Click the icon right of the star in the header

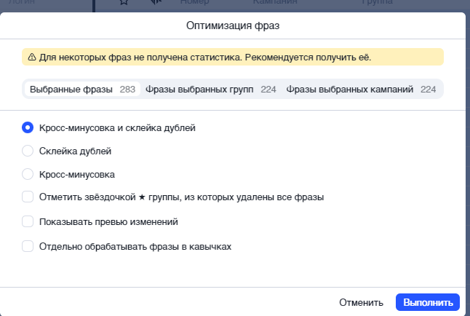156,3
